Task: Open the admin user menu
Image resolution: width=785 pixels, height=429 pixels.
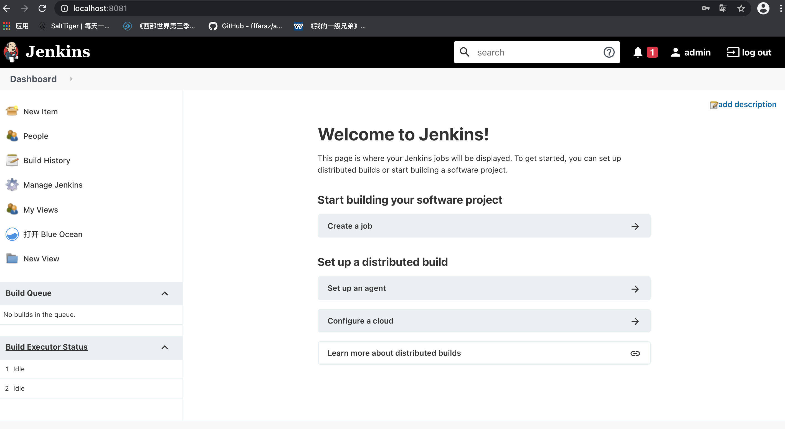Action: [691, 52]
